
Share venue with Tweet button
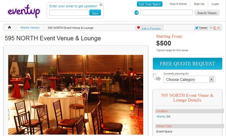coord(201,28)
